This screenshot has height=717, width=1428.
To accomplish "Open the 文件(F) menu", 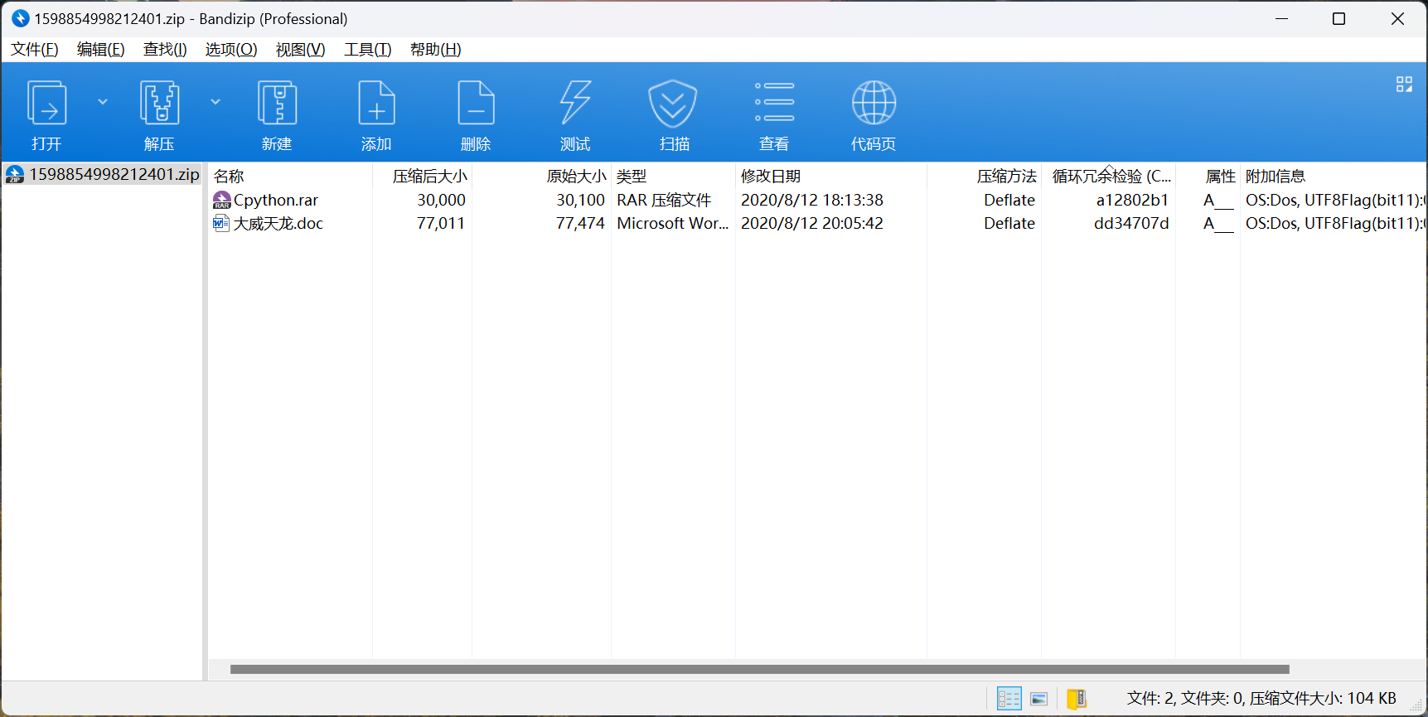I will [x=35, y=50].
